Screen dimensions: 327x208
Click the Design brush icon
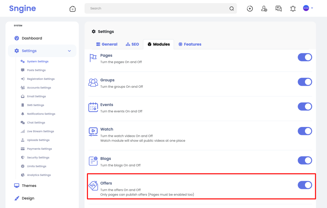[x=17, y=198]
